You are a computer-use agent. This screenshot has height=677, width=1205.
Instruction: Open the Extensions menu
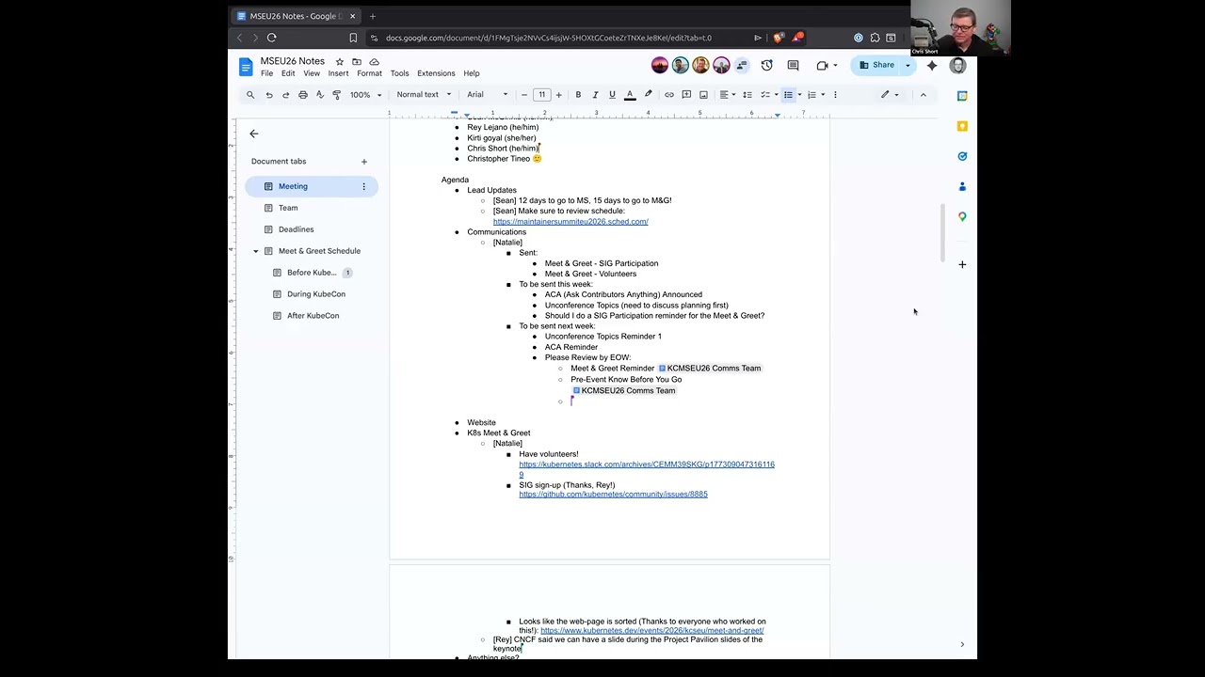pyautogui.click(x=436, y=73)
